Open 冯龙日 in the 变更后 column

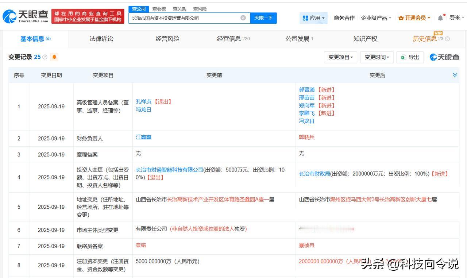(x=306, y=121)
